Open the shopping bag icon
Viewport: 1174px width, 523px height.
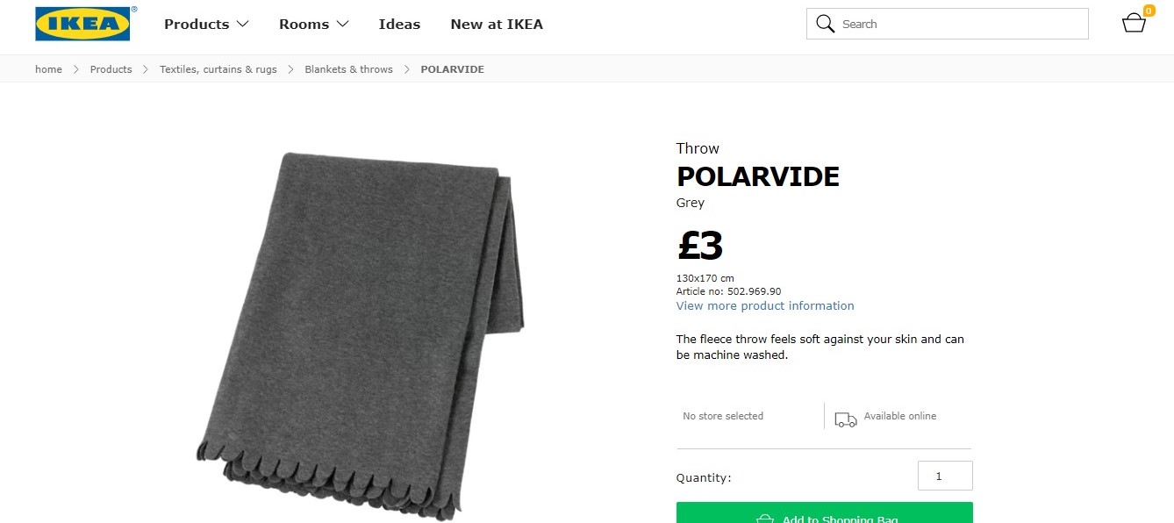coord(1133,24)
